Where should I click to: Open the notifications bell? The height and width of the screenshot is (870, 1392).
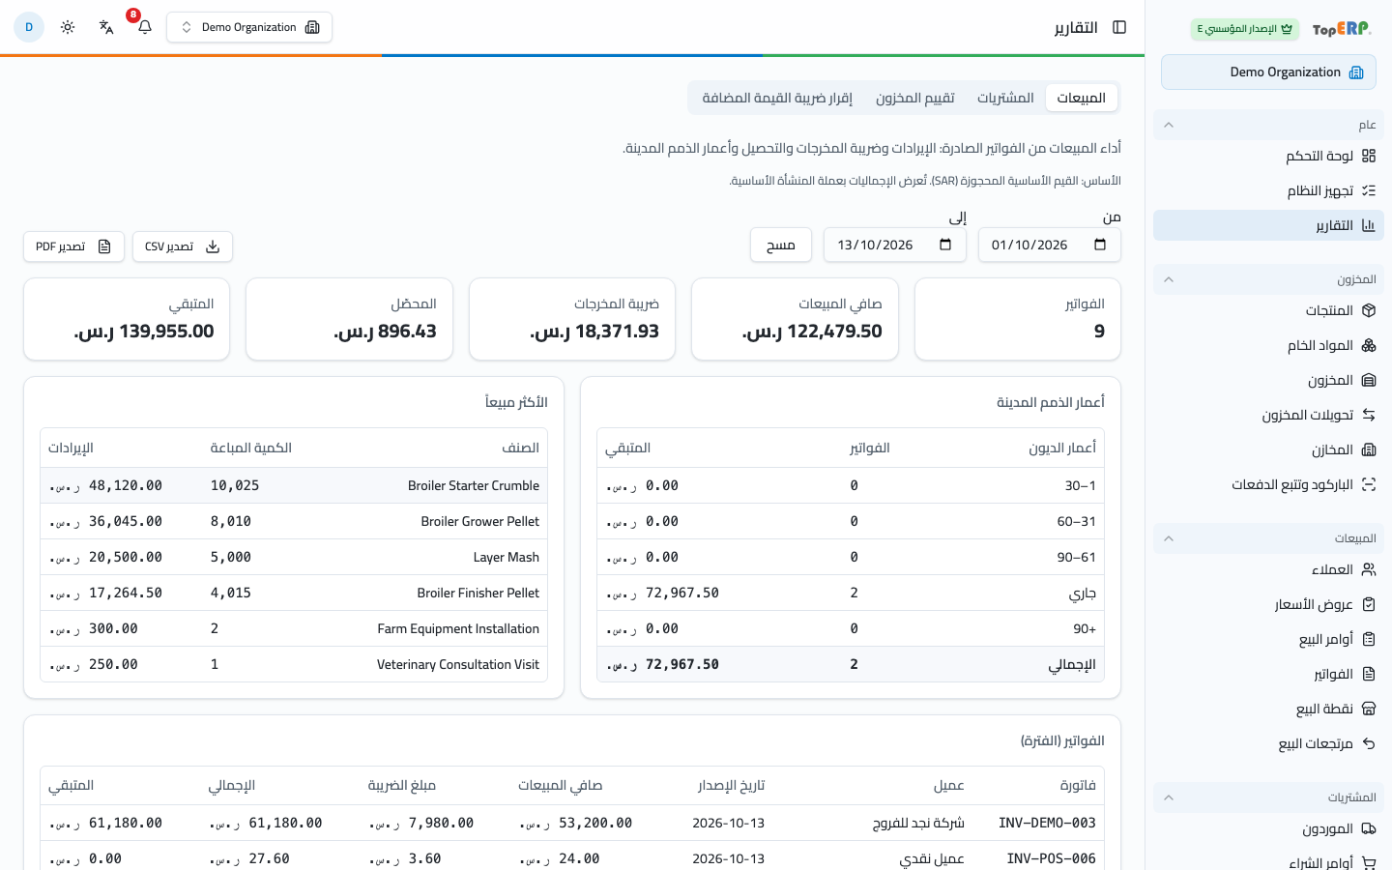coord(145,27)
